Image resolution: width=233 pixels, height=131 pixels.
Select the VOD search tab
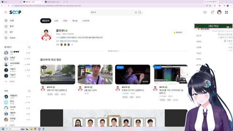coord(65,21)
